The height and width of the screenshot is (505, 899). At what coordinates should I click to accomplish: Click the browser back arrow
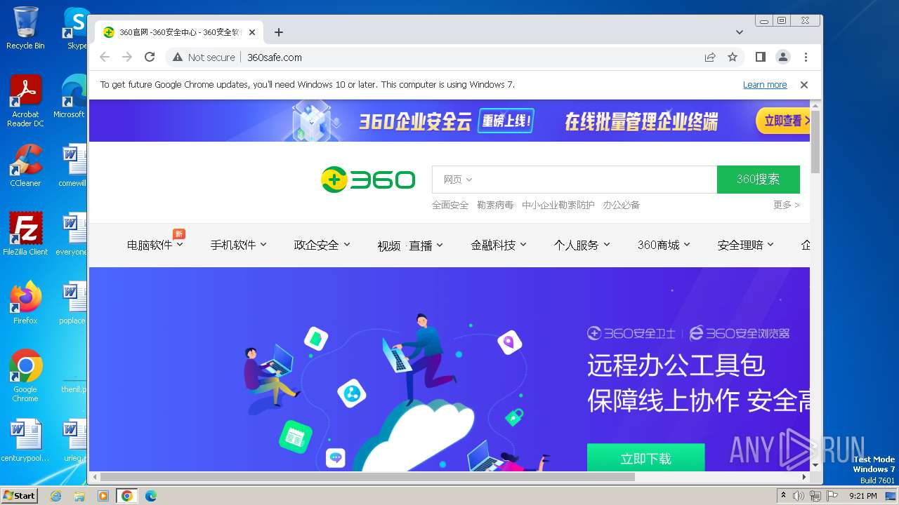[x=105, y=58]
